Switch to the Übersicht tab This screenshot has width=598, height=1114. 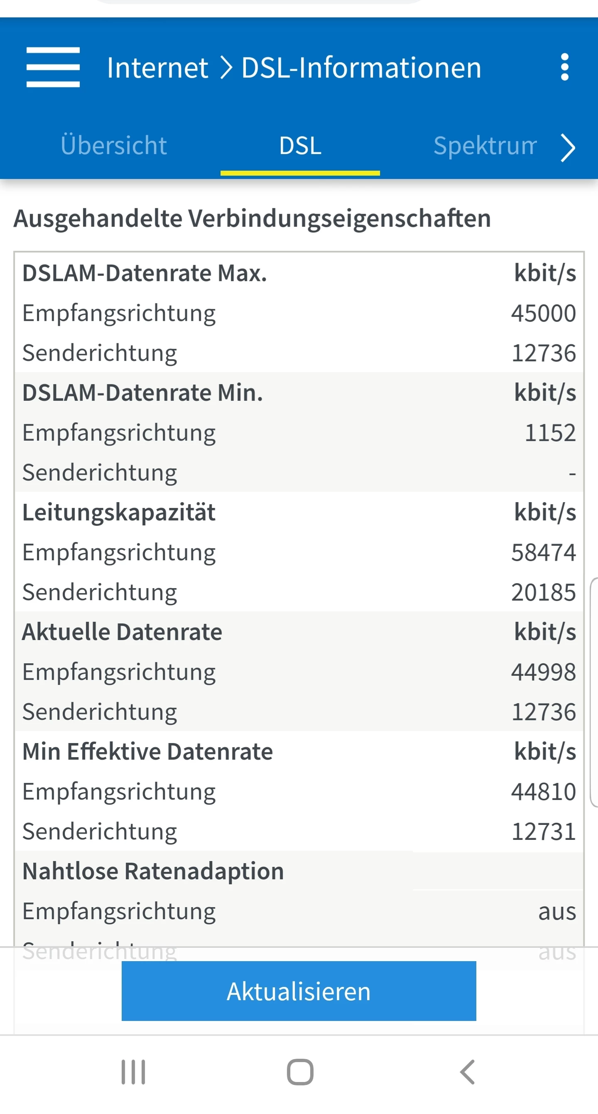114,146
